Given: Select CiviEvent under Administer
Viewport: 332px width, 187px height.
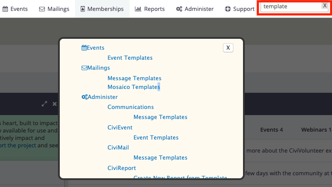Looking at the screenshot, I should point(120,128).
